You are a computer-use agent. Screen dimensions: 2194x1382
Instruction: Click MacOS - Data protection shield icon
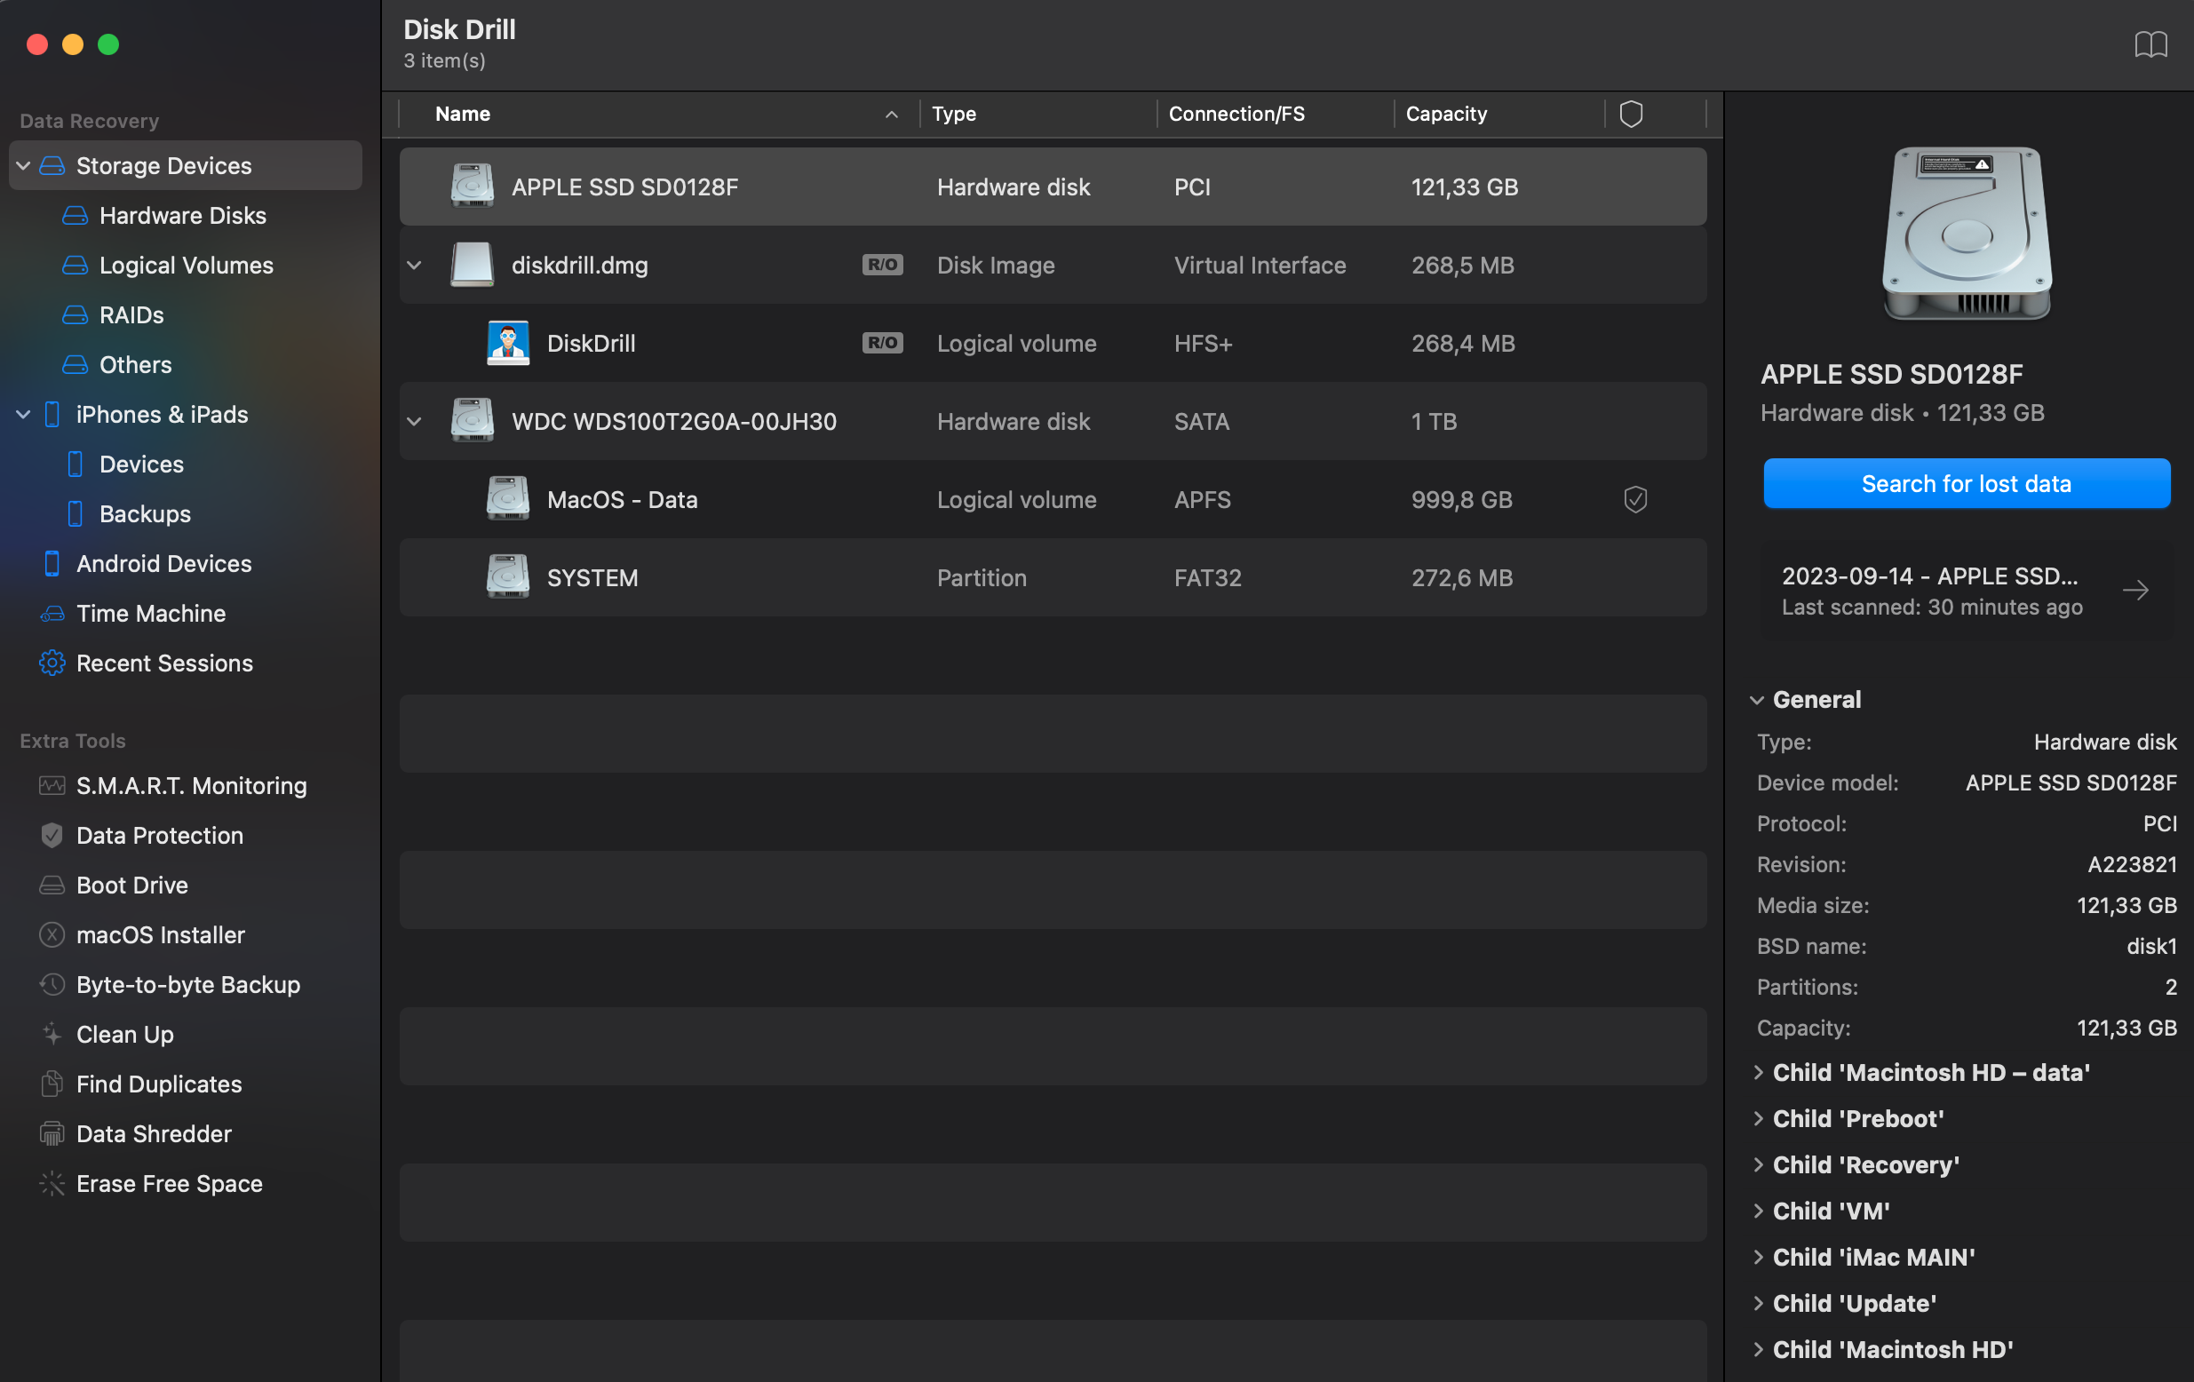pyautogui.click(x=1634, y=499)
